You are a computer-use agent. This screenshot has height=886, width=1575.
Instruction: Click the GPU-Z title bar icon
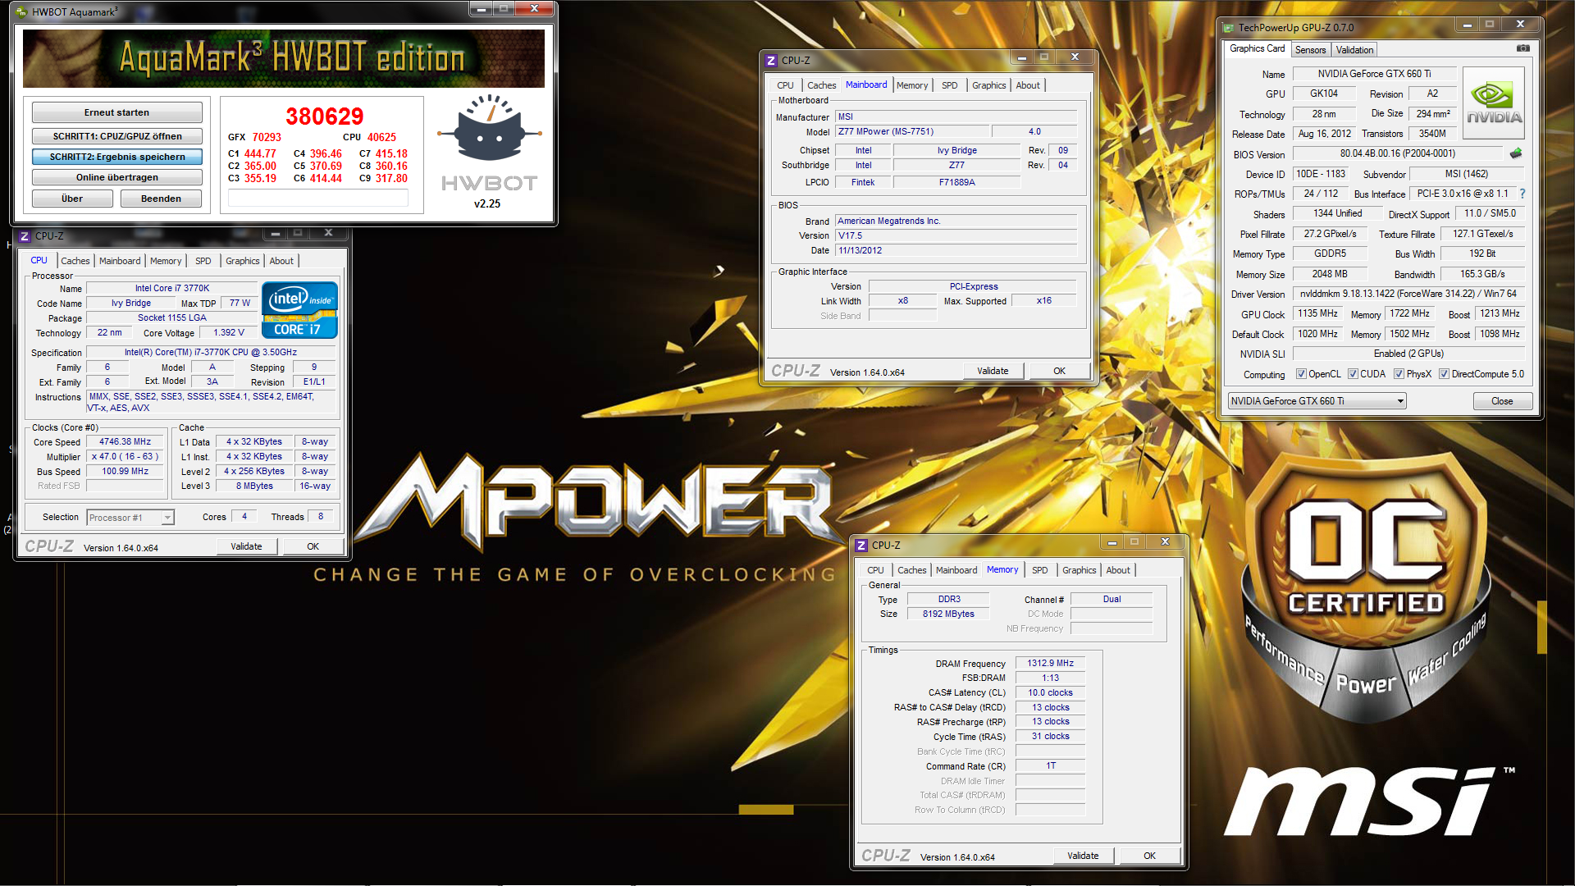click(1228, 27)
